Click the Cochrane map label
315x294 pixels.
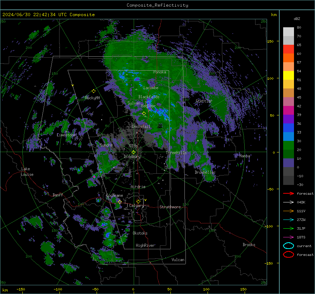114,195
